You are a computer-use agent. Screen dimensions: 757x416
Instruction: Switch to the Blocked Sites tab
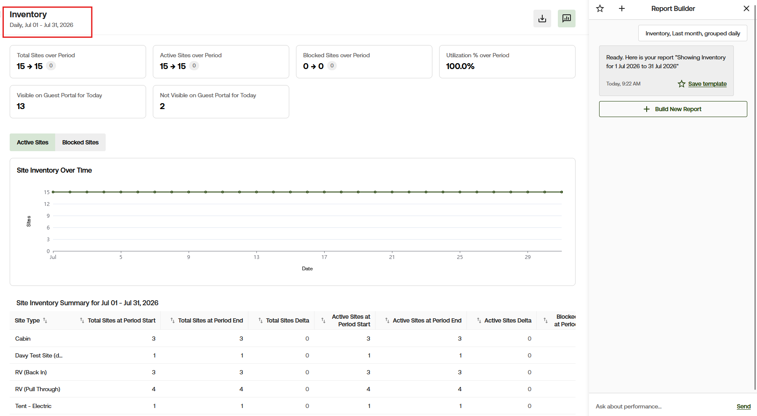pos(80,142)
